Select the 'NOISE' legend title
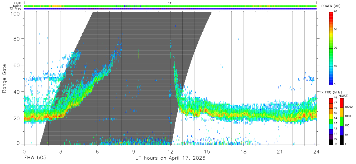Image resolution: width=356 pixels, height=164 pixels. (x=343, y=96)
